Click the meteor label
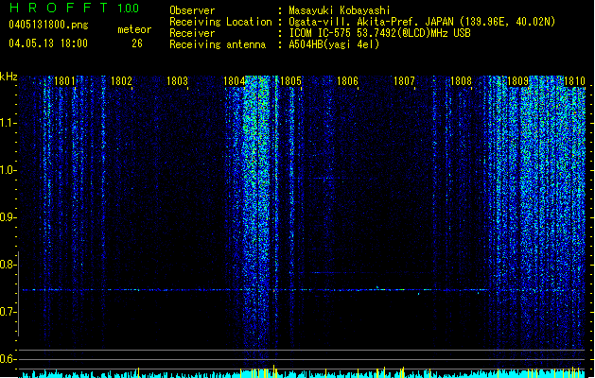This screenshot has height=378, width=595. click(x=134, y=29)
